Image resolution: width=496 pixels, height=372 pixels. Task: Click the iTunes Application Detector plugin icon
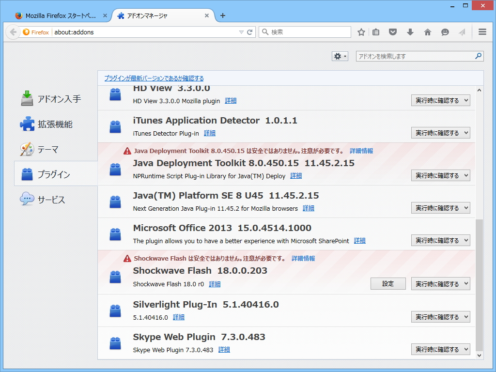(115, 126)
